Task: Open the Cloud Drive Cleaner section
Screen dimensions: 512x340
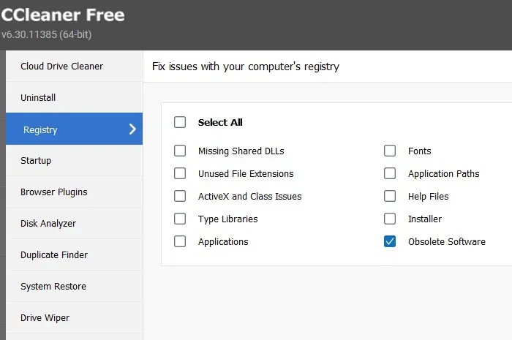Action: tap(74, 67)
